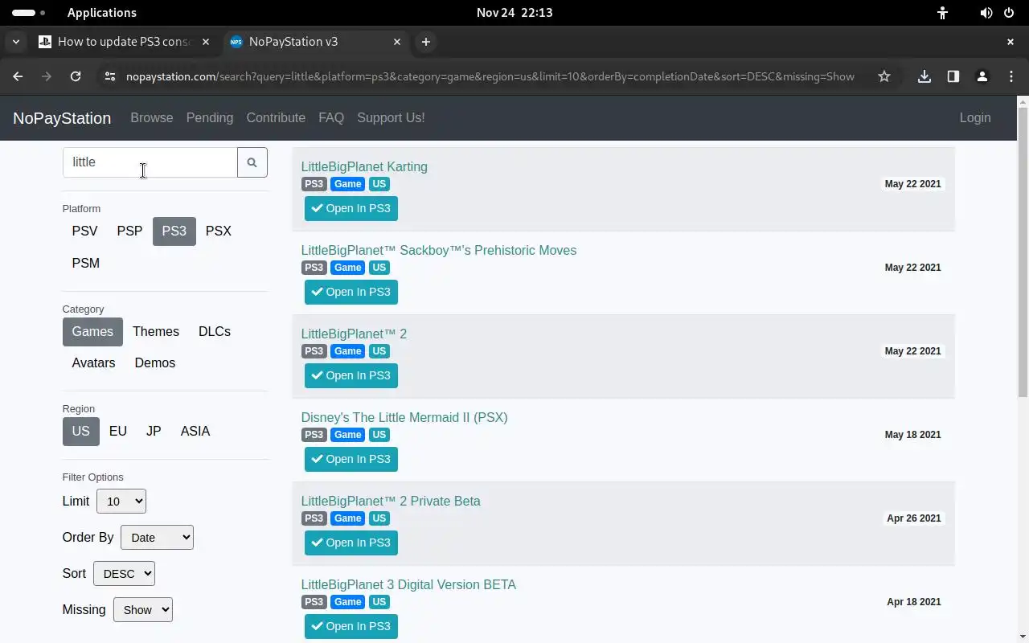Image resolution: width=1029 pixels, height=643 pixels.
Task: Click Open In PS3 under LittleBigPlanet™ 2
Action: pyautogui.click(x=351, y=375)
